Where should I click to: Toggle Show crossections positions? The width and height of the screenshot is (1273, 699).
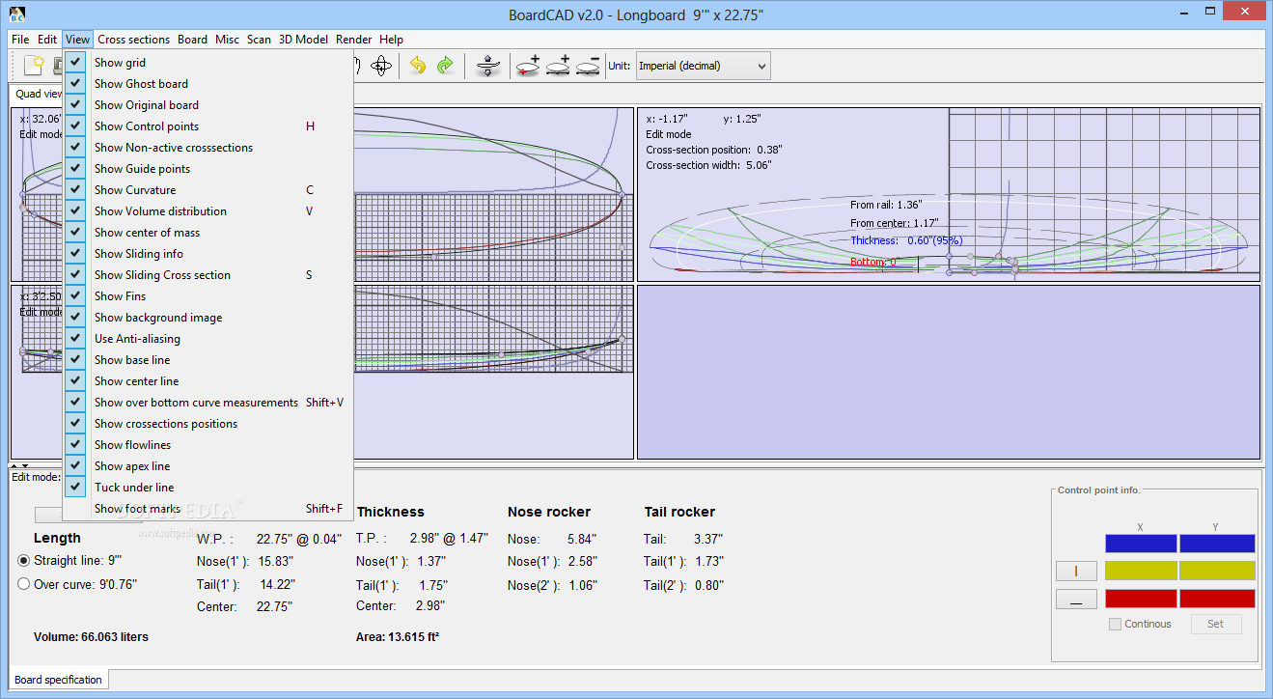(208, 424)
